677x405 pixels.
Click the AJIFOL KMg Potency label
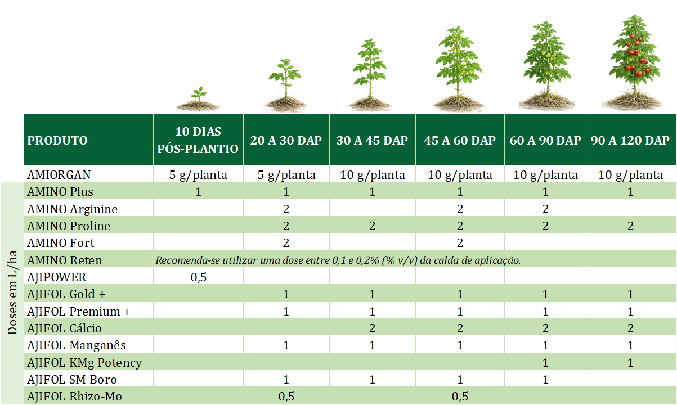tap(84, 363)
